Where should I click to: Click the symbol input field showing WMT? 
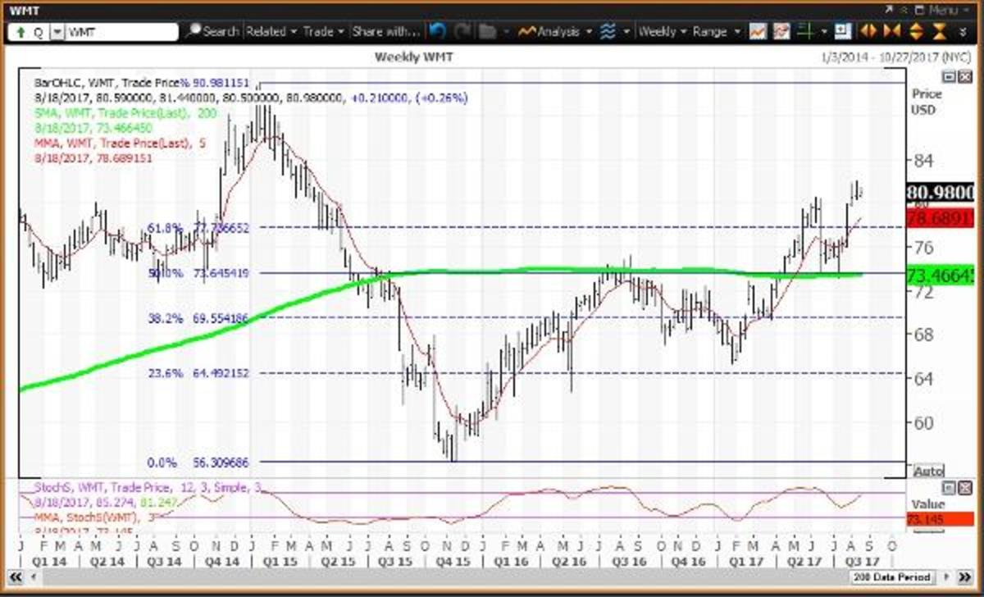(121, 32)
